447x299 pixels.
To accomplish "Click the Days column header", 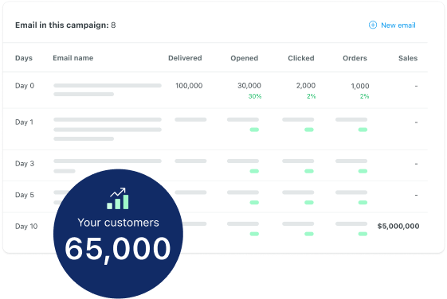I will (x=24, y=58).
